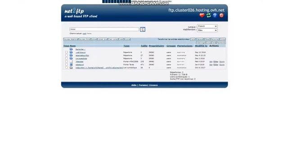Sort the list by Taille column
The width and height of the screenshot is (288, 162).
tap(144, 46)
